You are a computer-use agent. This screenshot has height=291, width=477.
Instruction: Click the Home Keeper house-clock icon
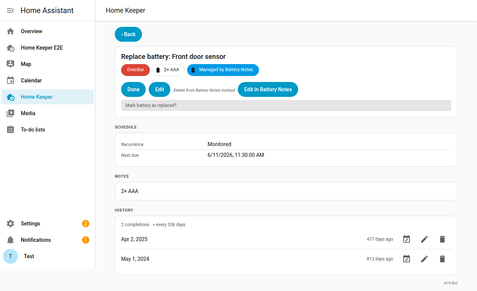point(10,97)
